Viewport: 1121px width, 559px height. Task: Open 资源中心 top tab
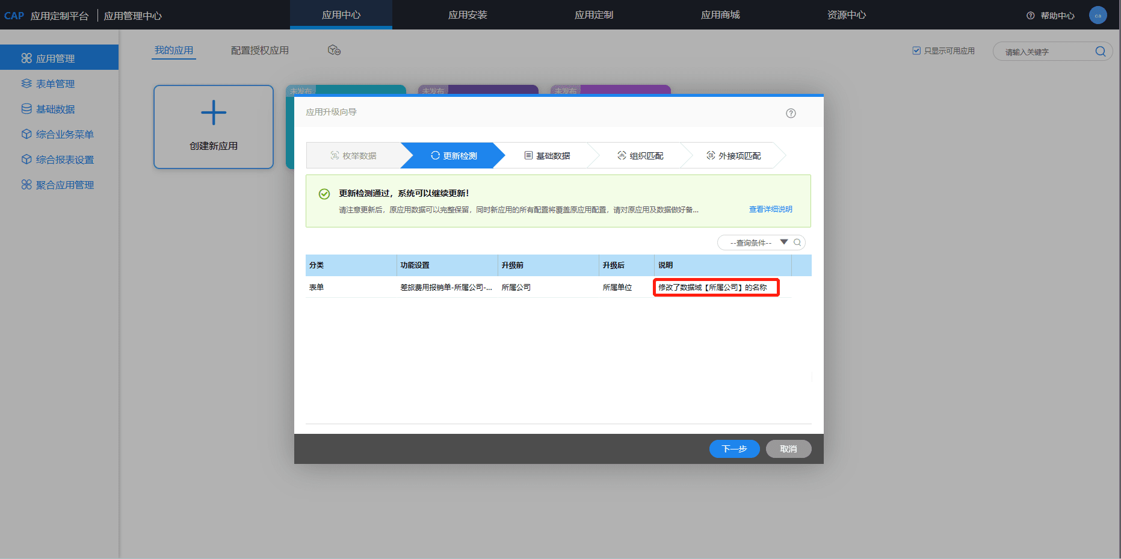pyautogui.click(x=847, y=14)
